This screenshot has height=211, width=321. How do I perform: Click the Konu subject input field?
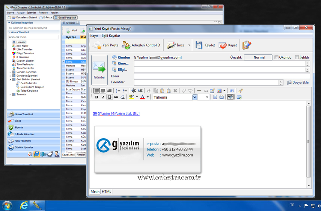[222, 76]
